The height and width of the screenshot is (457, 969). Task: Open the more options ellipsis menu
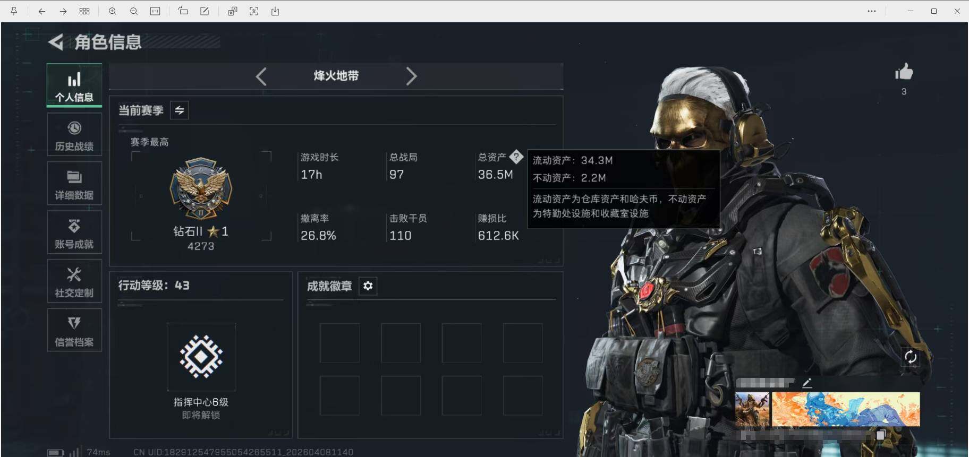tap(872, 11)
